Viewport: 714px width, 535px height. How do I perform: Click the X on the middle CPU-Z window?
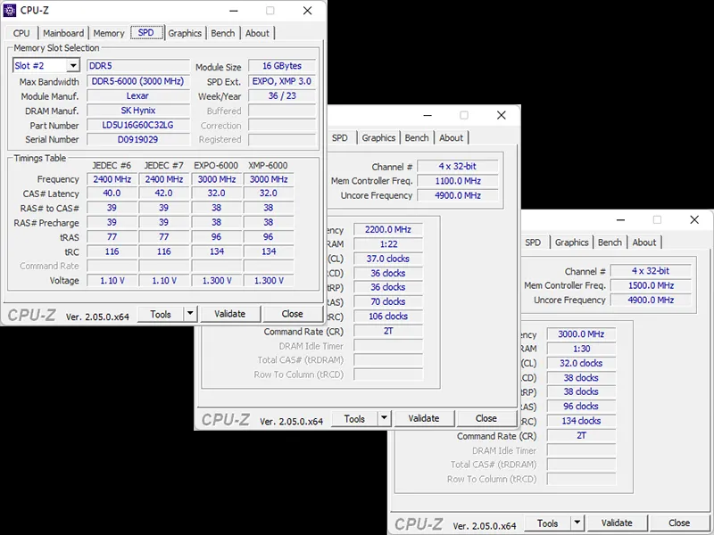(x=502, y=115)
